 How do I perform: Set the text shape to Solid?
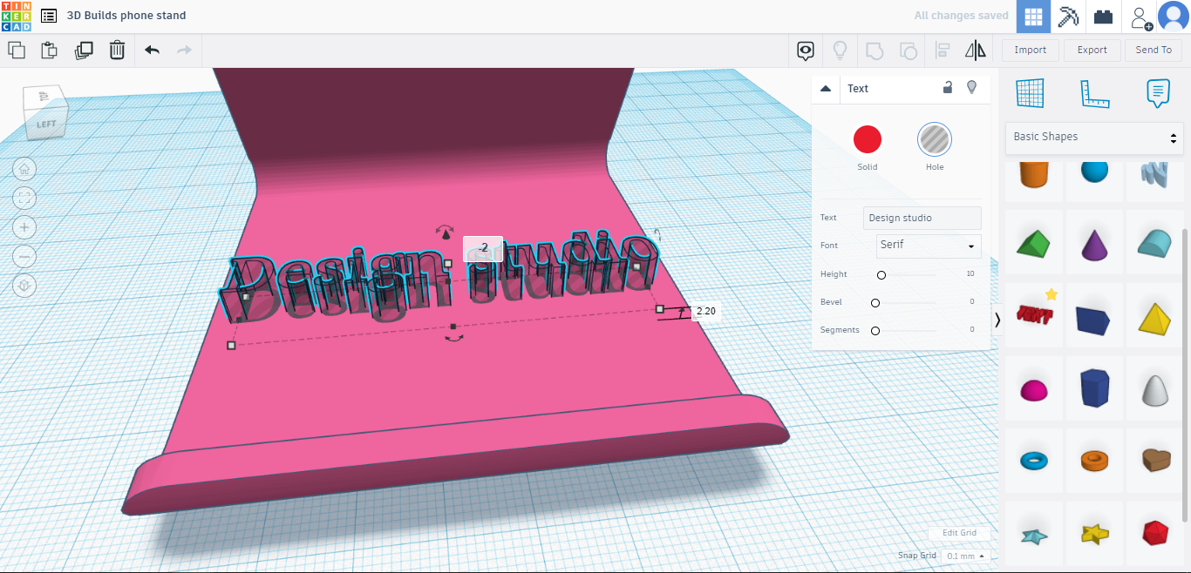(x=867, y=139)
